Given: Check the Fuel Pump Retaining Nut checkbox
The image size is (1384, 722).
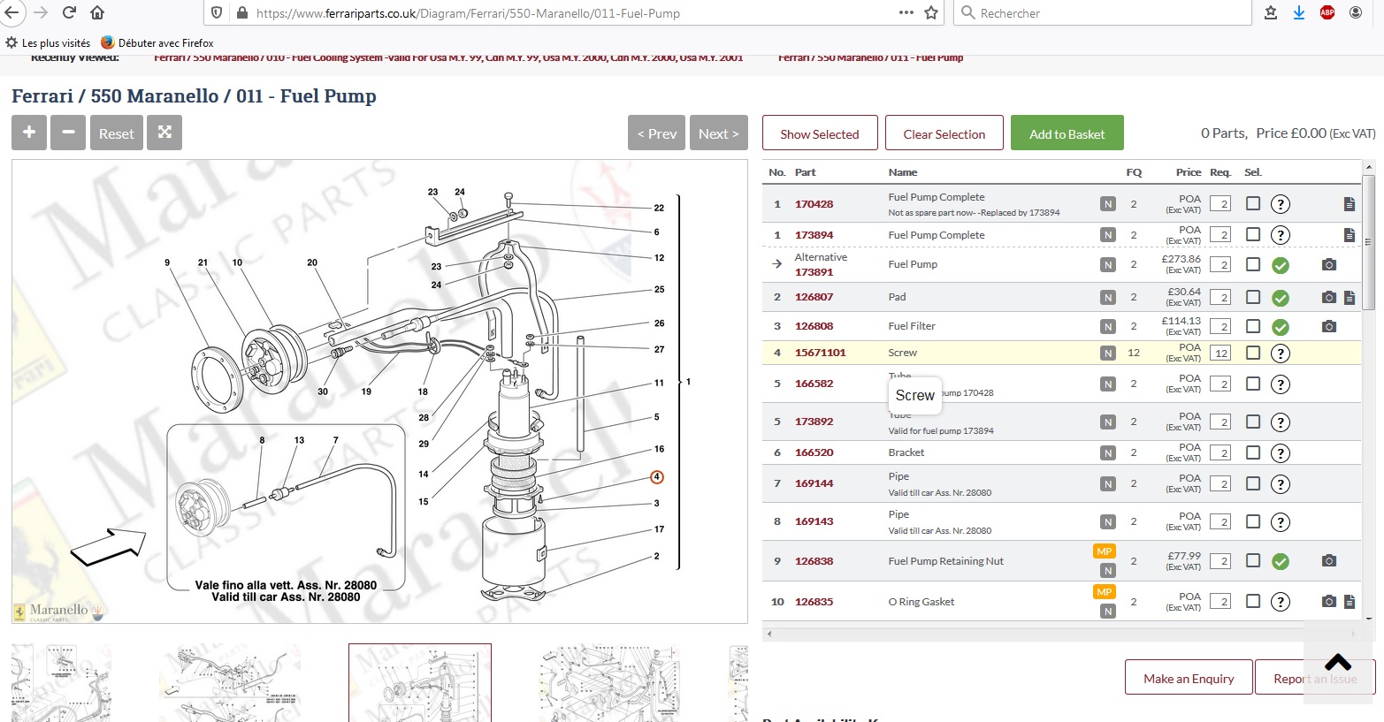Looking at the screenshot, I should 1253,560.
